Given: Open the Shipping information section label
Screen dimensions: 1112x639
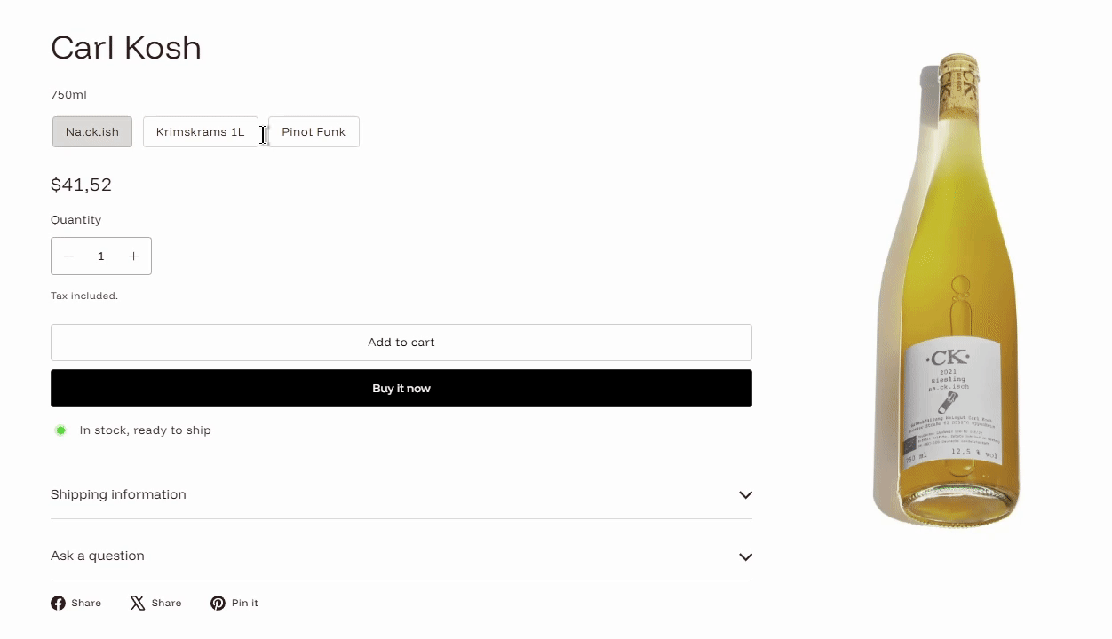Looking at the screenshot, I should tap(118, 494).
